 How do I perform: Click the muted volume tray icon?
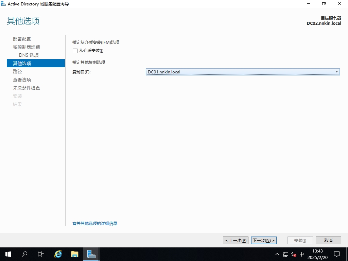tap(293, 254)
